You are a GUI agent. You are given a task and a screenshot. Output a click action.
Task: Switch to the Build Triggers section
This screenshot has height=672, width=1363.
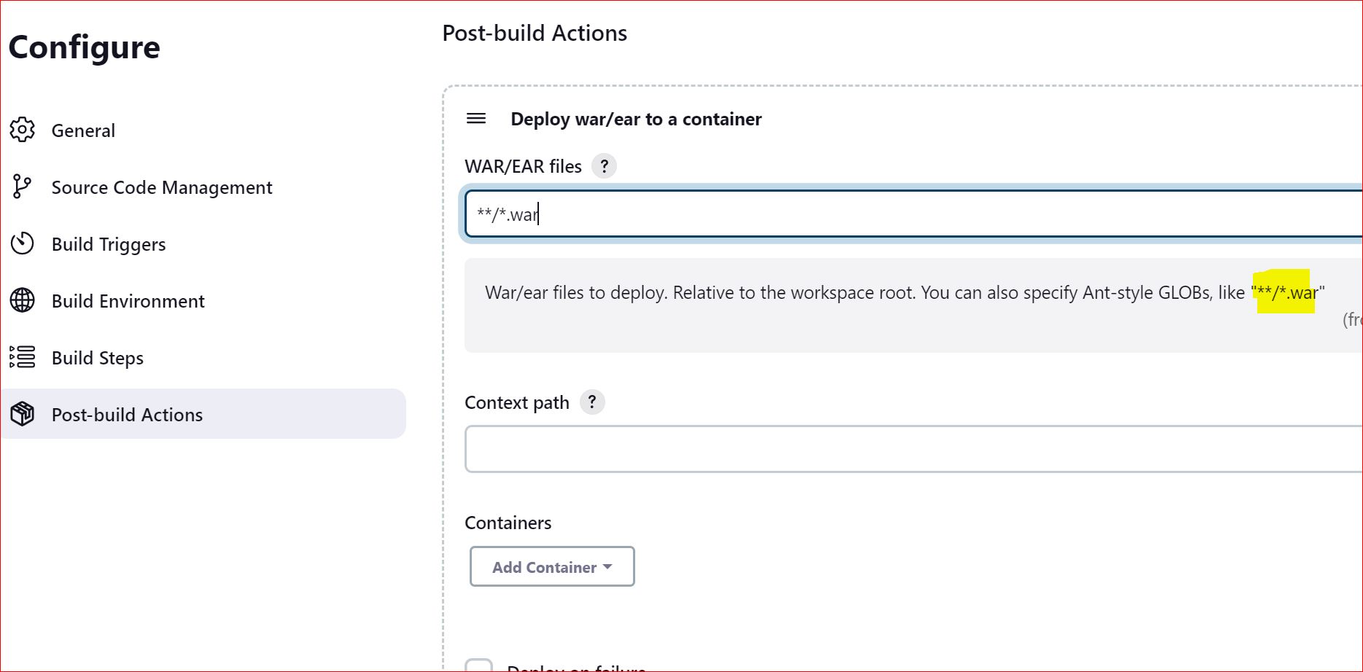coord(108,244)
